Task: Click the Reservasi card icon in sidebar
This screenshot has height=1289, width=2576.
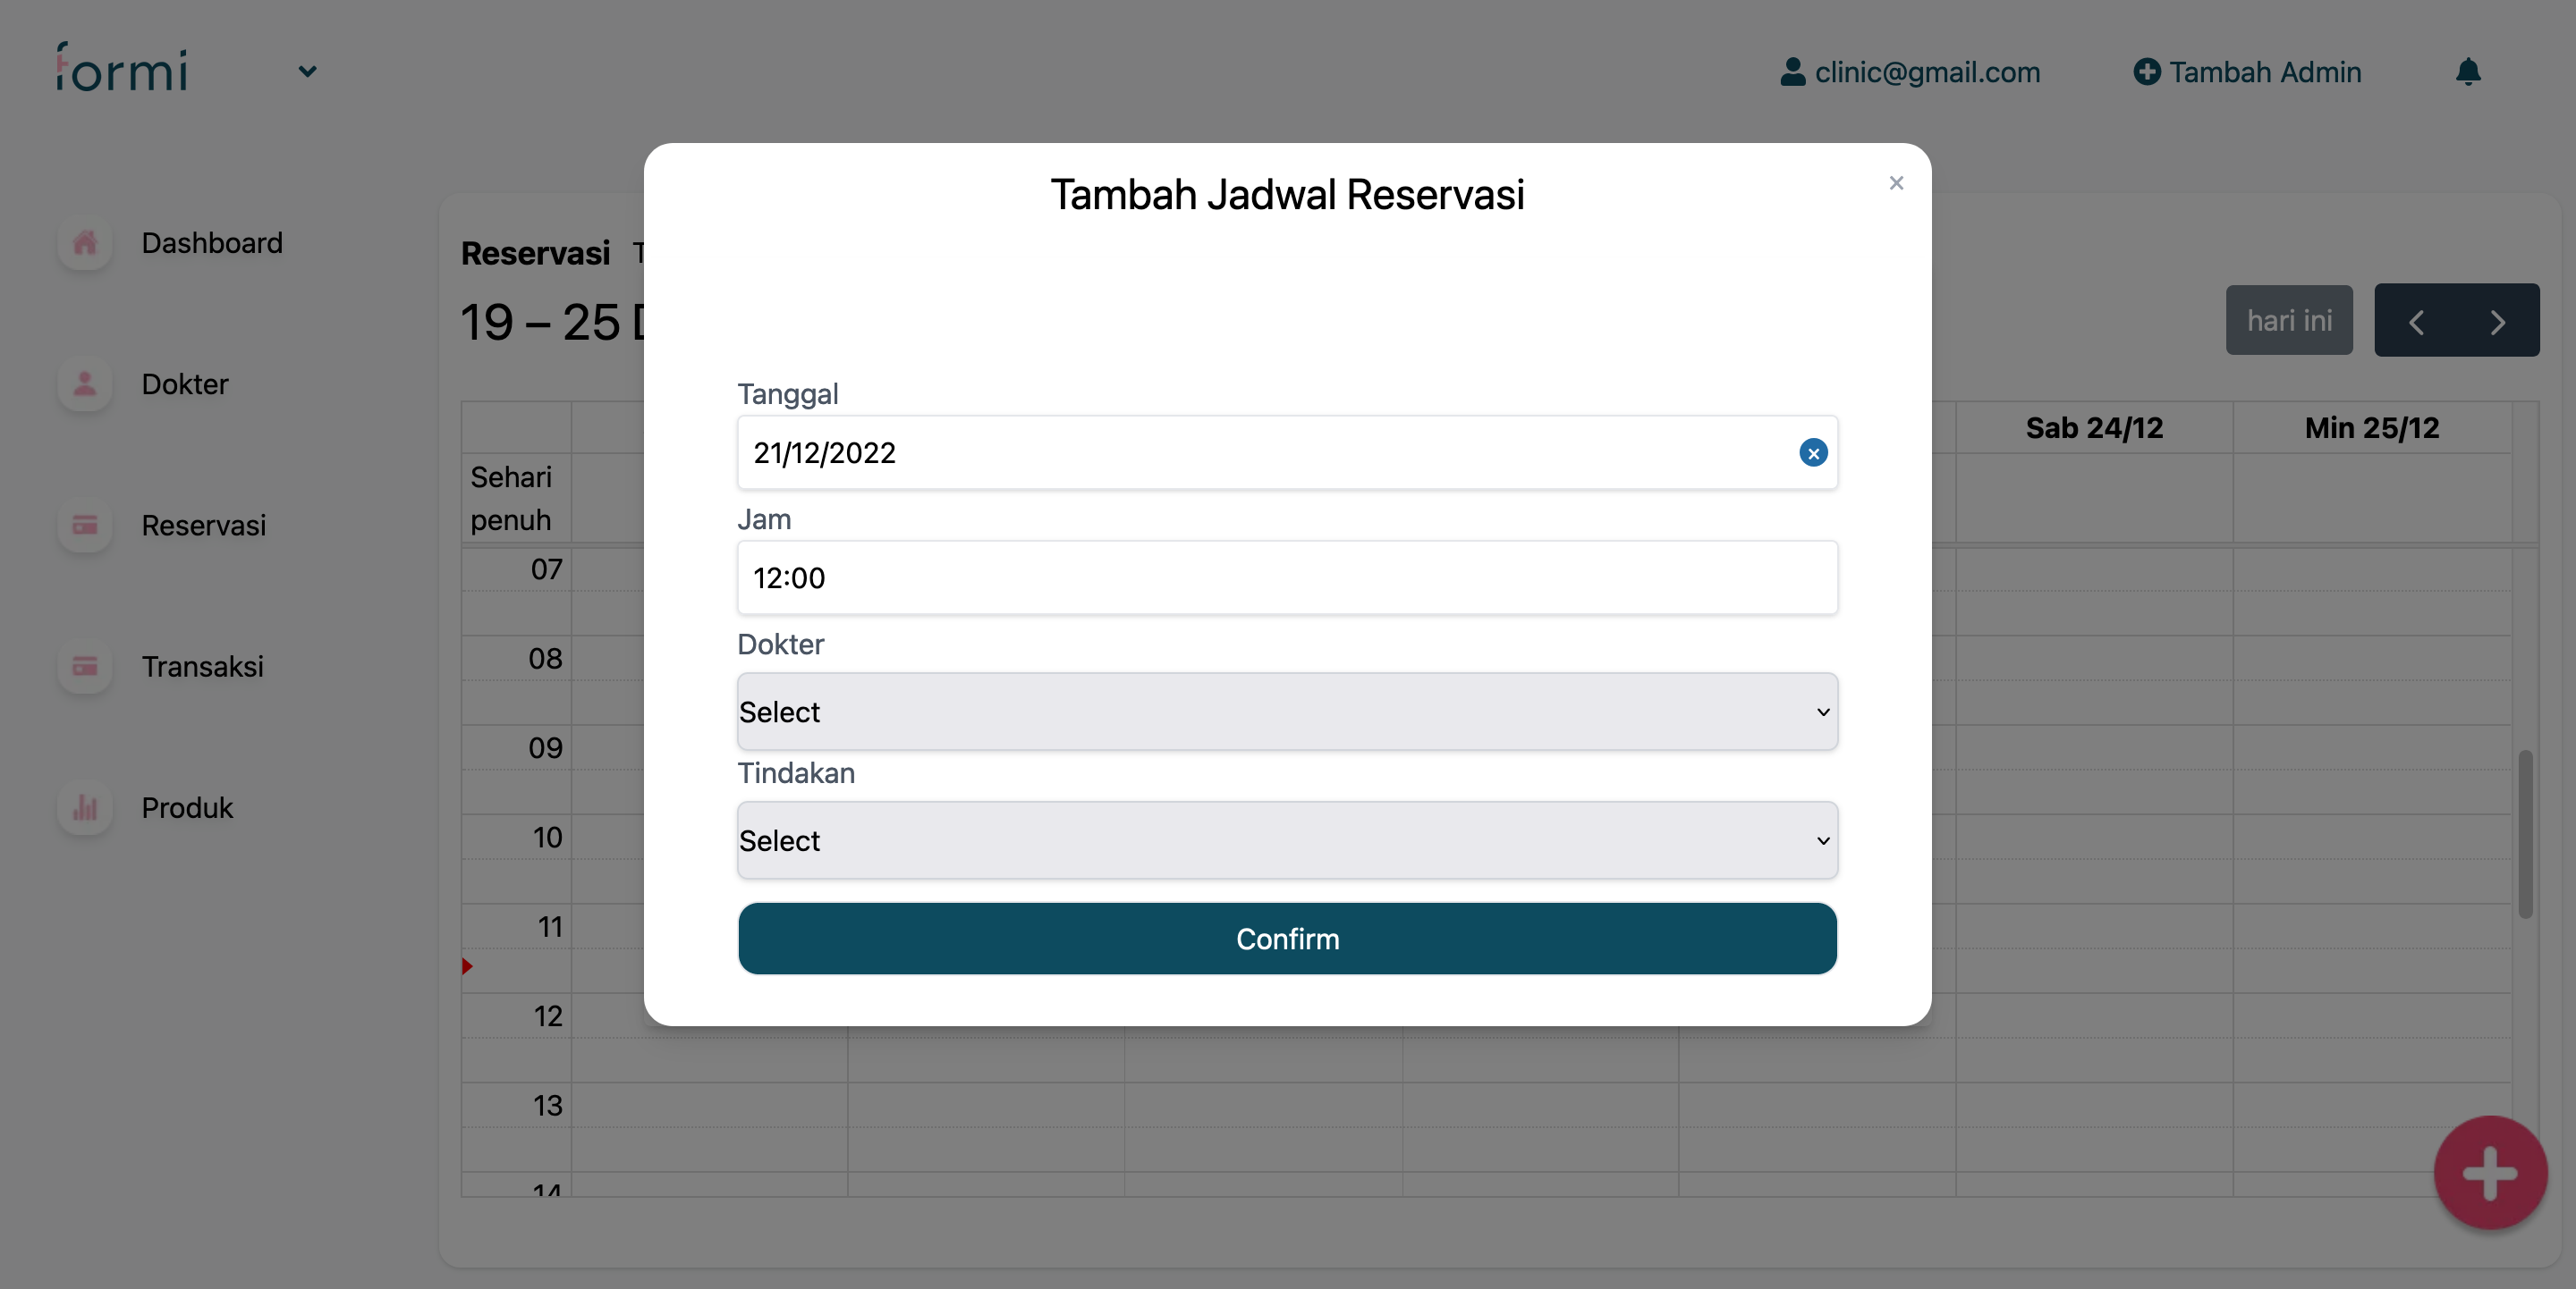Action: click(x=85, y=525)
